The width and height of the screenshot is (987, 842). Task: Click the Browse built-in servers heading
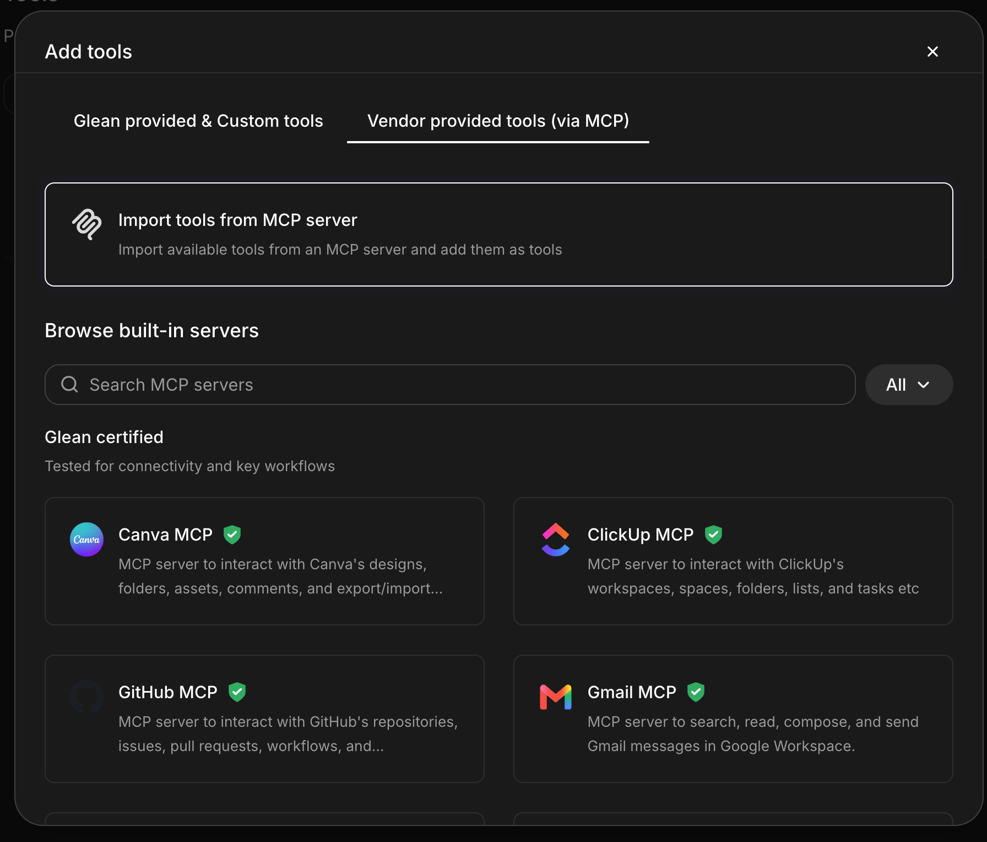point(151,331)
